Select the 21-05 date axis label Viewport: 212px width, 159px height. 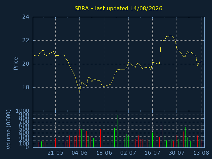point(55,153)
